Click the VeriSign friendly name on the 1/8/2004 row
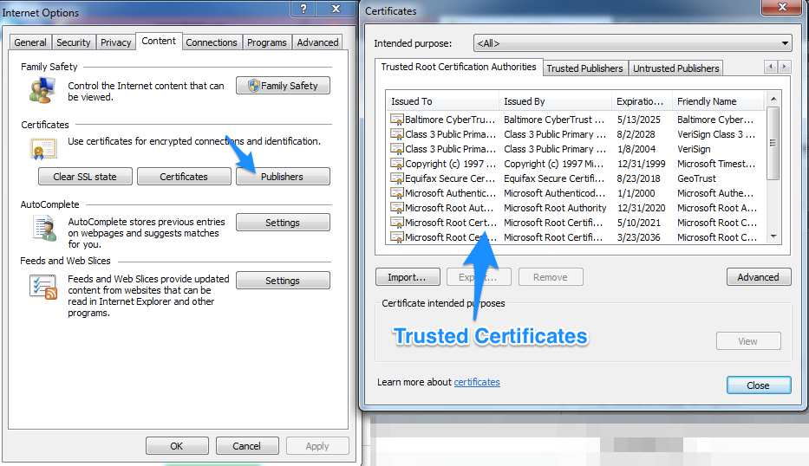The width and height of the screenshot is (809, 466). point(694,149)
